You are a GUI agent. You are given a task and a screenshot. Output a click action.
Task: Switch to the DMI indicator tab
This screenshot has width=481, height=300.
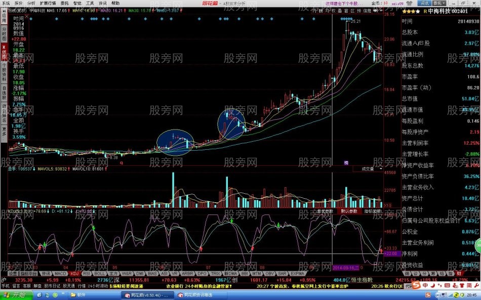click(x=140, y=273)
